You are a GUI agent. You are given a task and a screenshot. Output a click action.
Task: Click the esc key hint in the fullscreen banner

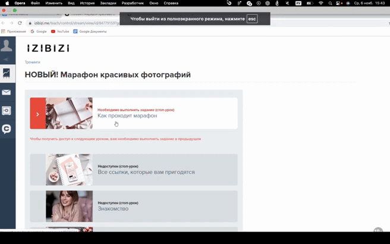[x=252, y=19]
